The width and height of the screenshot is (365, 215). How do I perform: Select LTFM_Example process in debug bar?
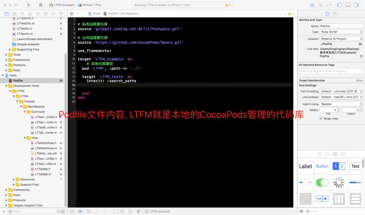[157, 211]
